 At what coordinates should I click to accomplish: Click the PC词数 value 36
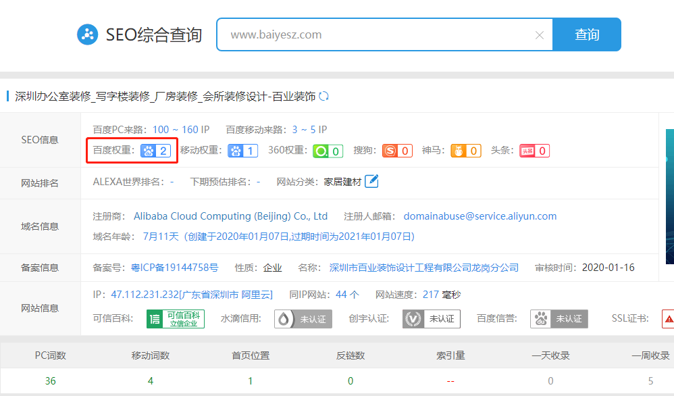pos(50,381)
